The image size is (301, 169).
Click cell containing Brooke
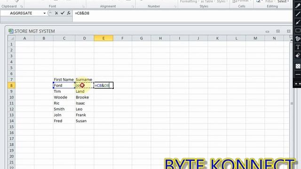(85, 97)
